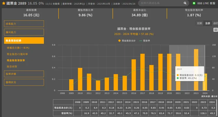The width and height of the screenshot is (218, 117).
Task: Click the 2016 bar in chart
Action: tap(134, 75)
